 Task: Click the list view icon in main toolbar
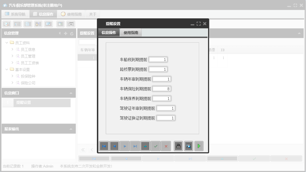click(17, 24)
